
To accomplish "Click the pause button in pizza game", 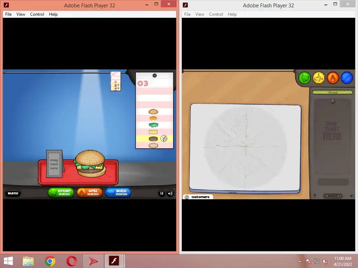I will pos(333,196).
